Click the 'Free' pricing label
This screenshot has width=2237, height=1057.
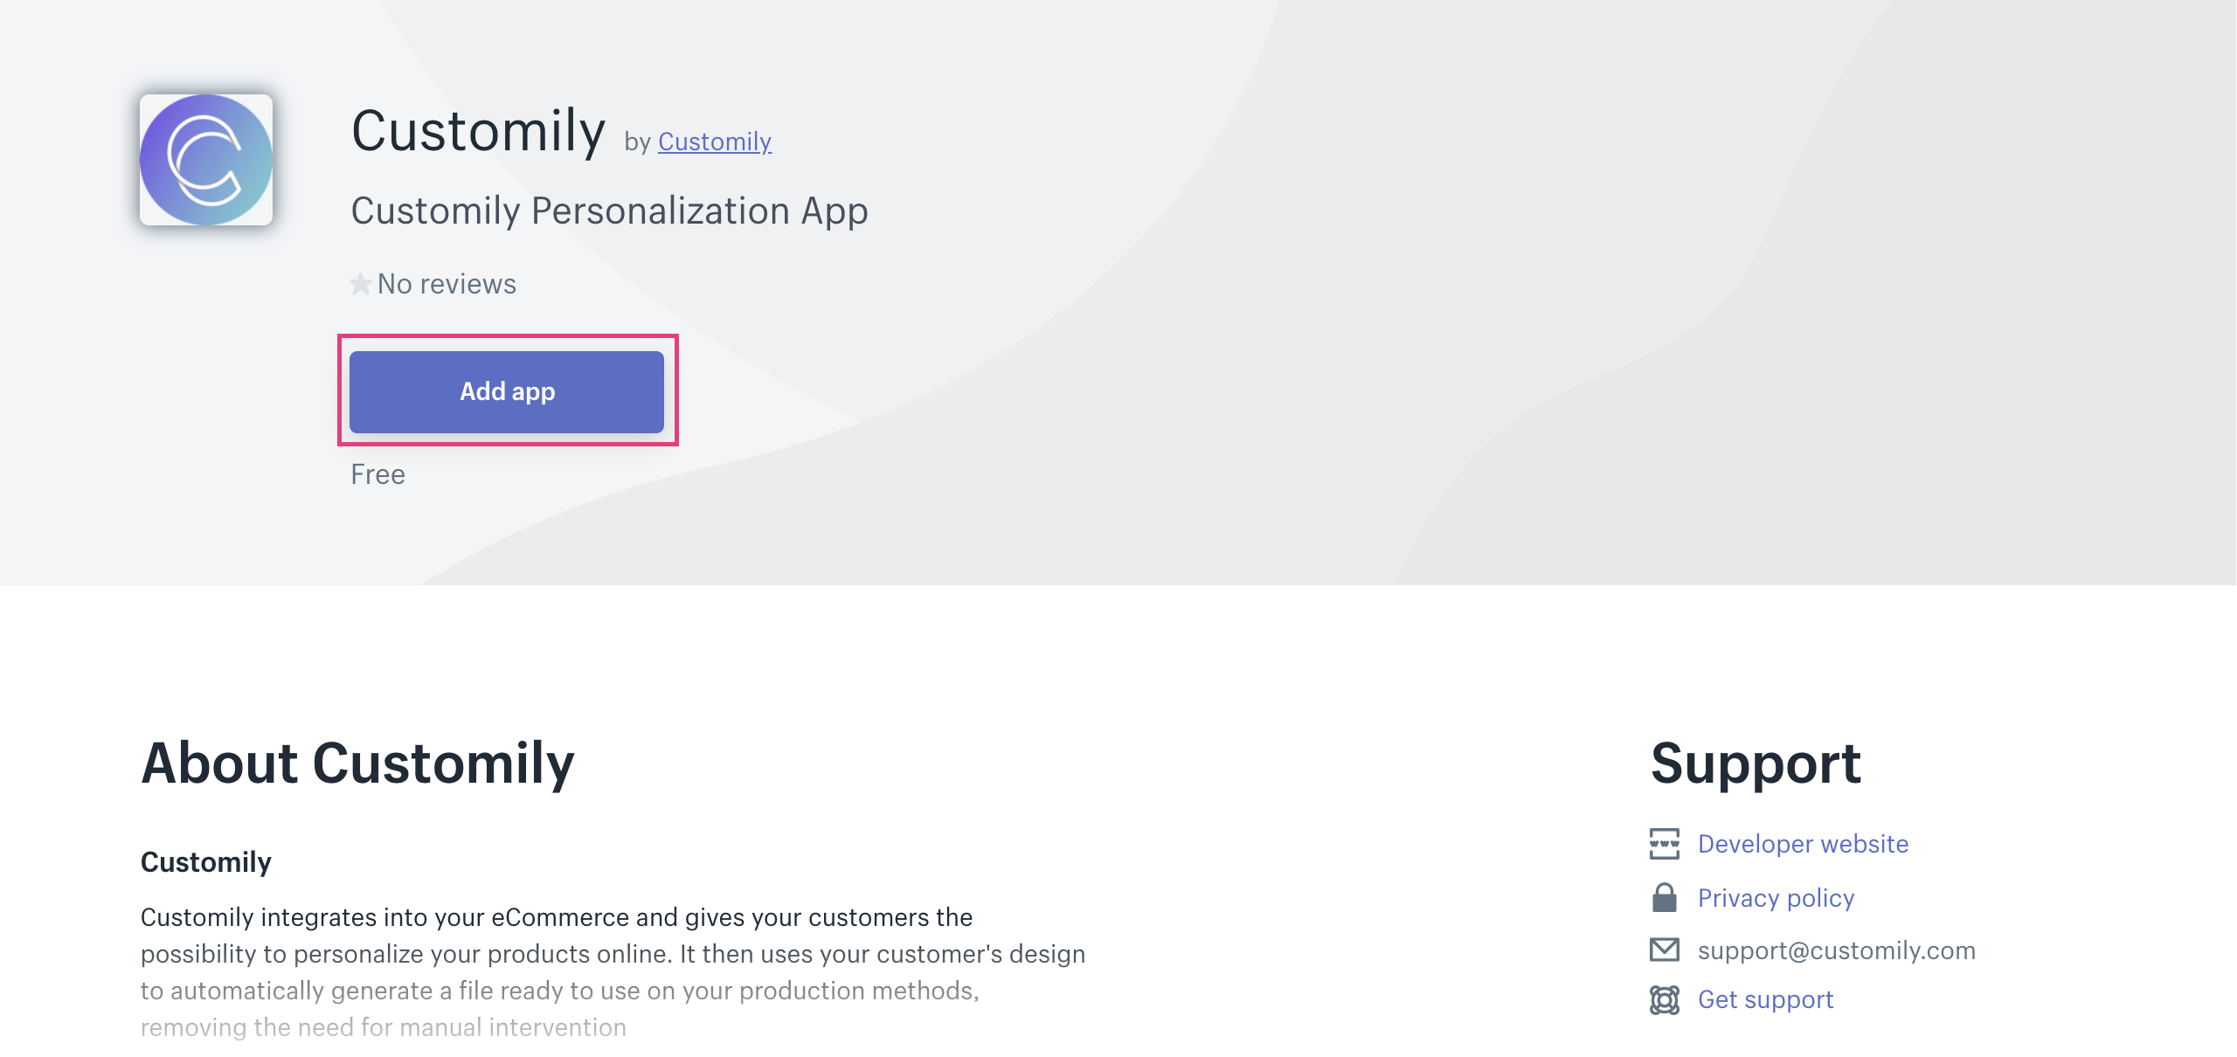click(377, 474)
